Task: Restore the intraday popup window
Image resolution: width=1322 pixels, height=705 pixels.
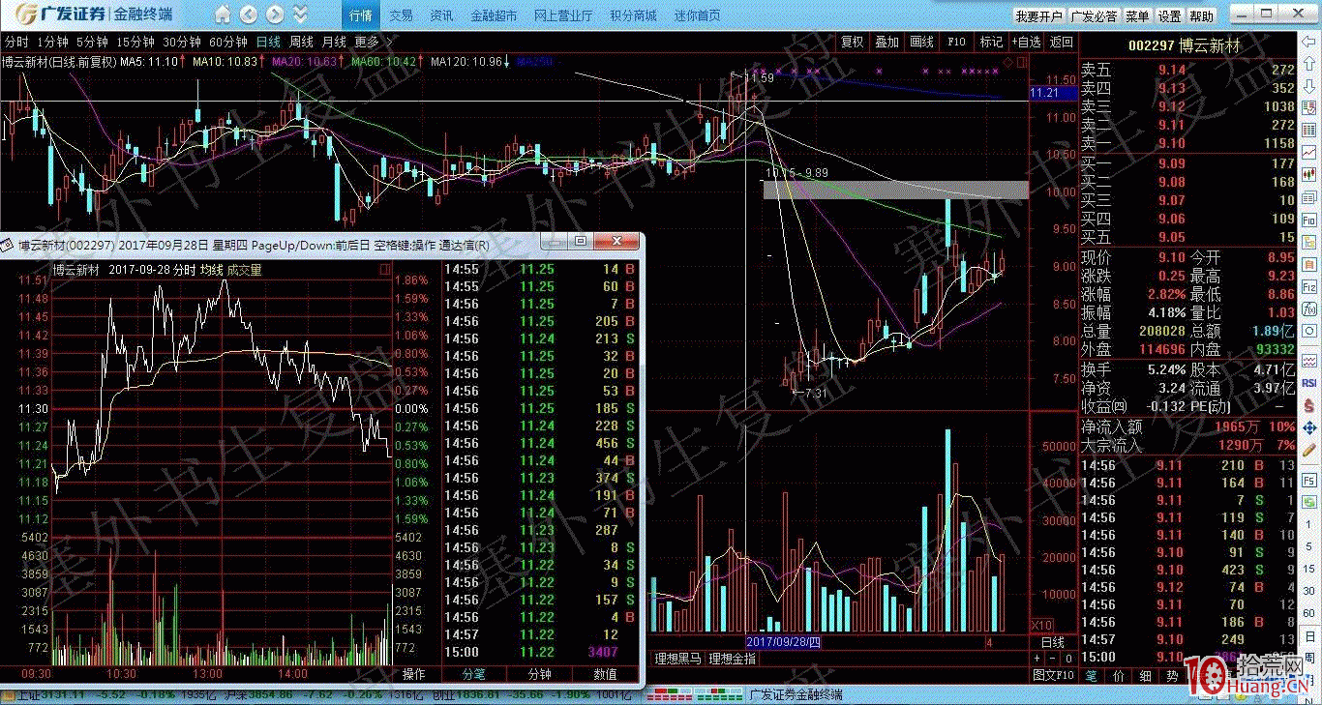Action: point(581,241)
